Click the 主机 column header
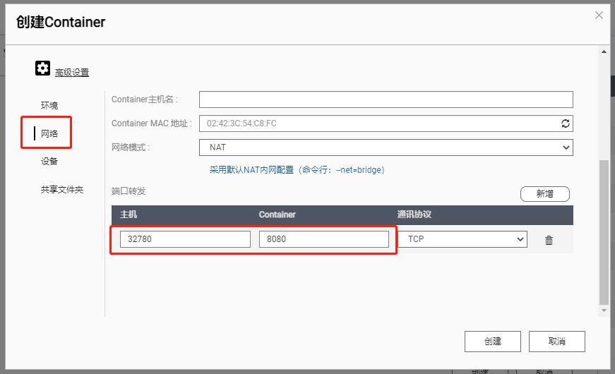 [x=129, y=215]
